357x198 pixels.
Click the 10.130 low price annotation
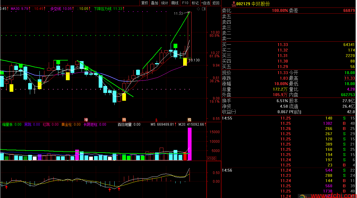coord(195,60)
